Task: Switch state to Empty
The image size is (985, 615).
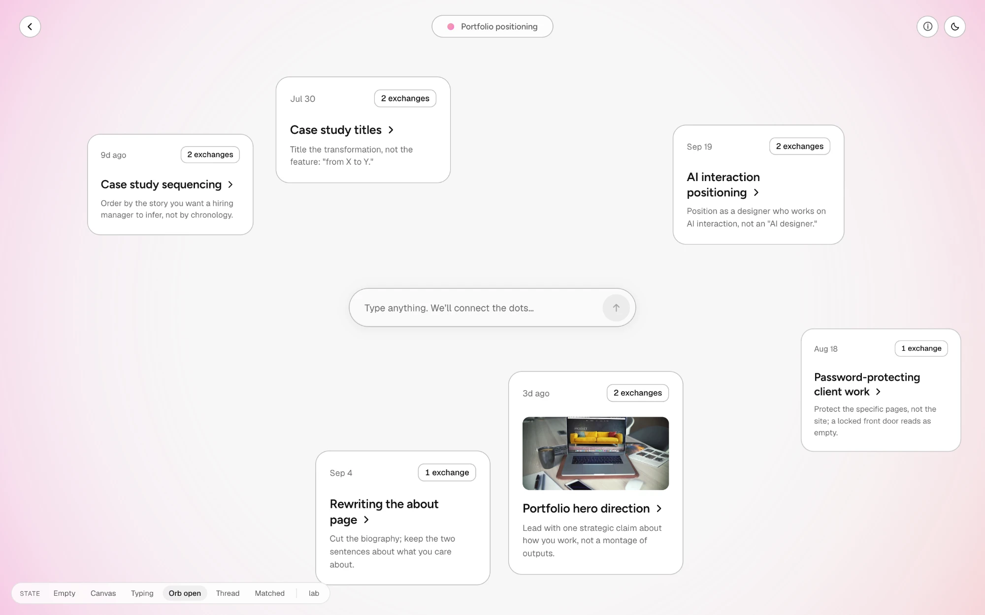Action: [x=65, y=593]
